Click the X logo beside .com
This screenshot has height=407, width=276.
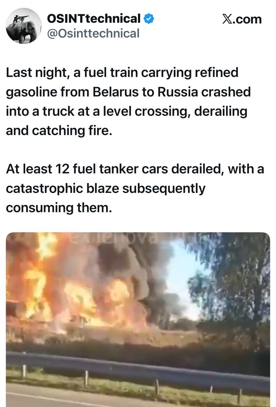pyautogui.click(x=227, y=19)
